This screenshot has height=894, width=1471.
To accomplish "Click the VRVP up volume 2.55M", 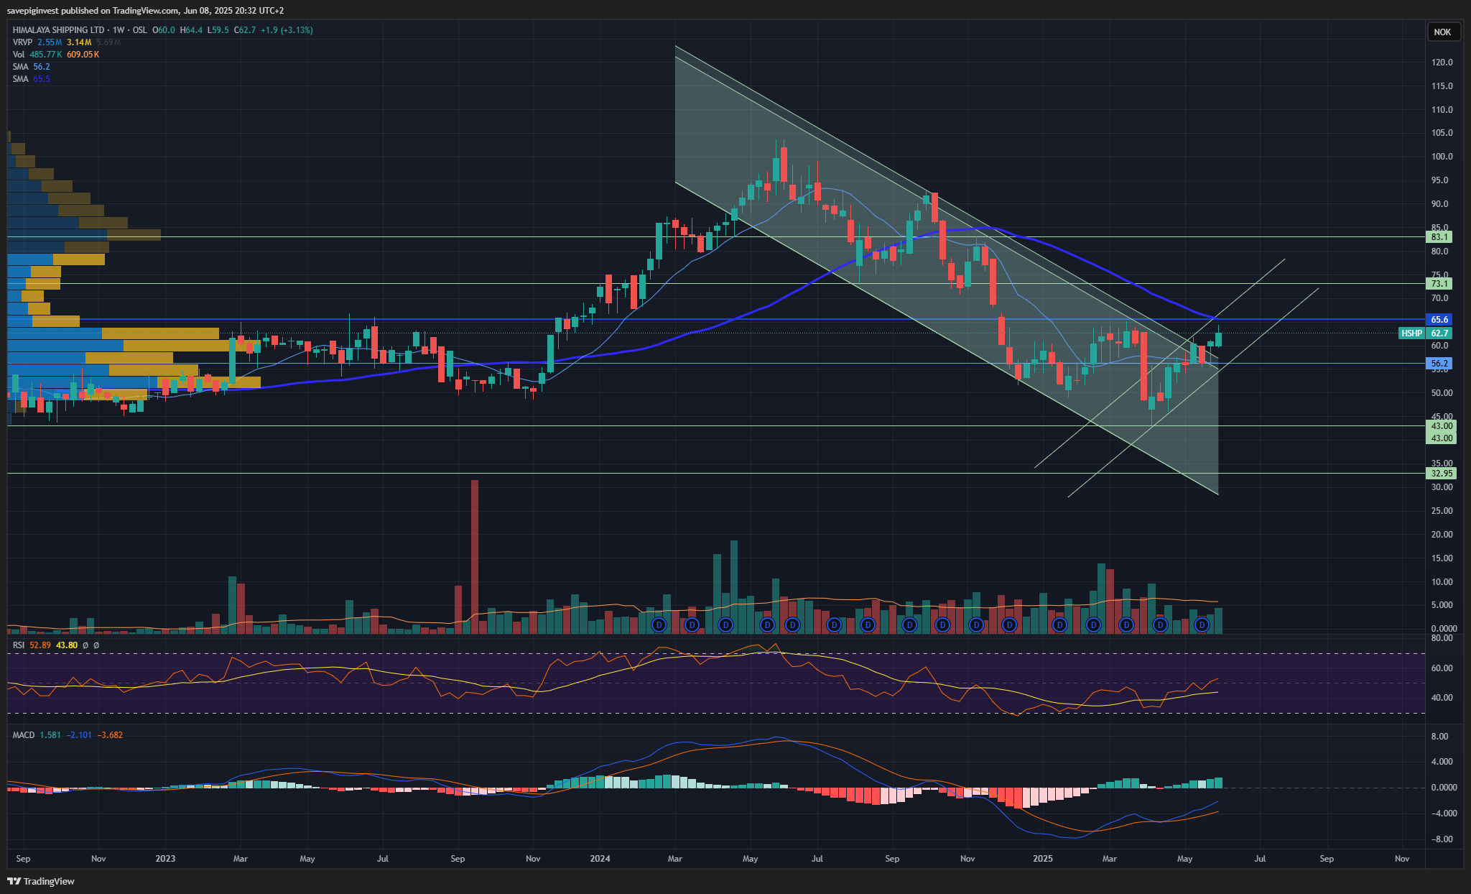I will pyautogui.click(x=50, y=42).
